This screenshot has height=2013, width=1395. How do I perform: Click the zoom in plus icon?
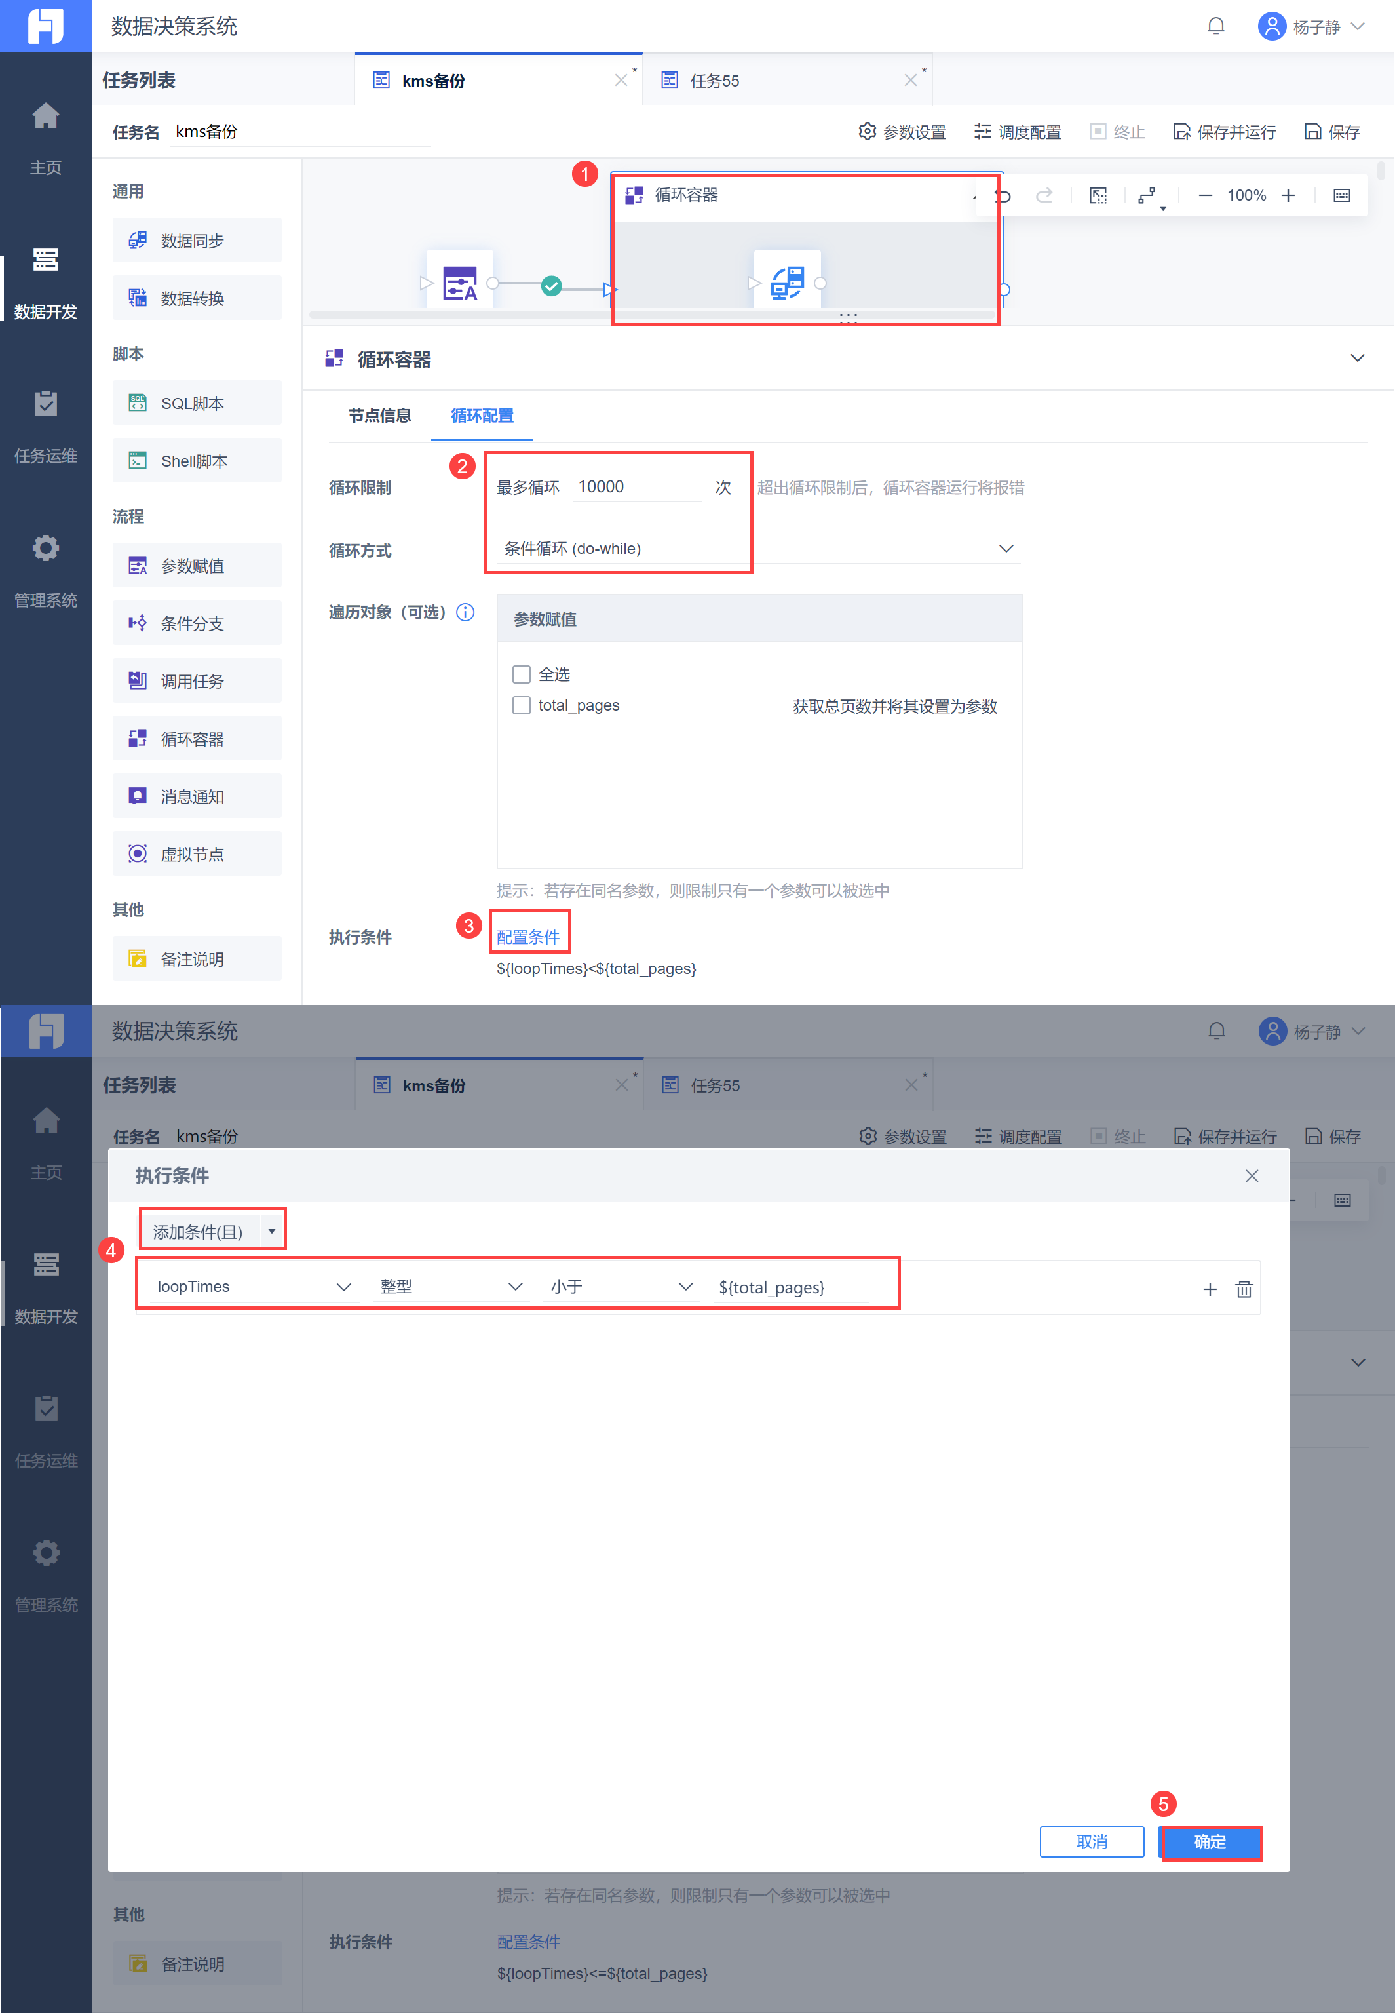(x=1288, y=196)
